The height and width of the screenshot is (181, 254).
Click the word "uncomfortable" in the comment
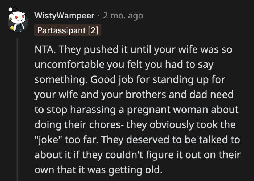click(x=64, y=65)
